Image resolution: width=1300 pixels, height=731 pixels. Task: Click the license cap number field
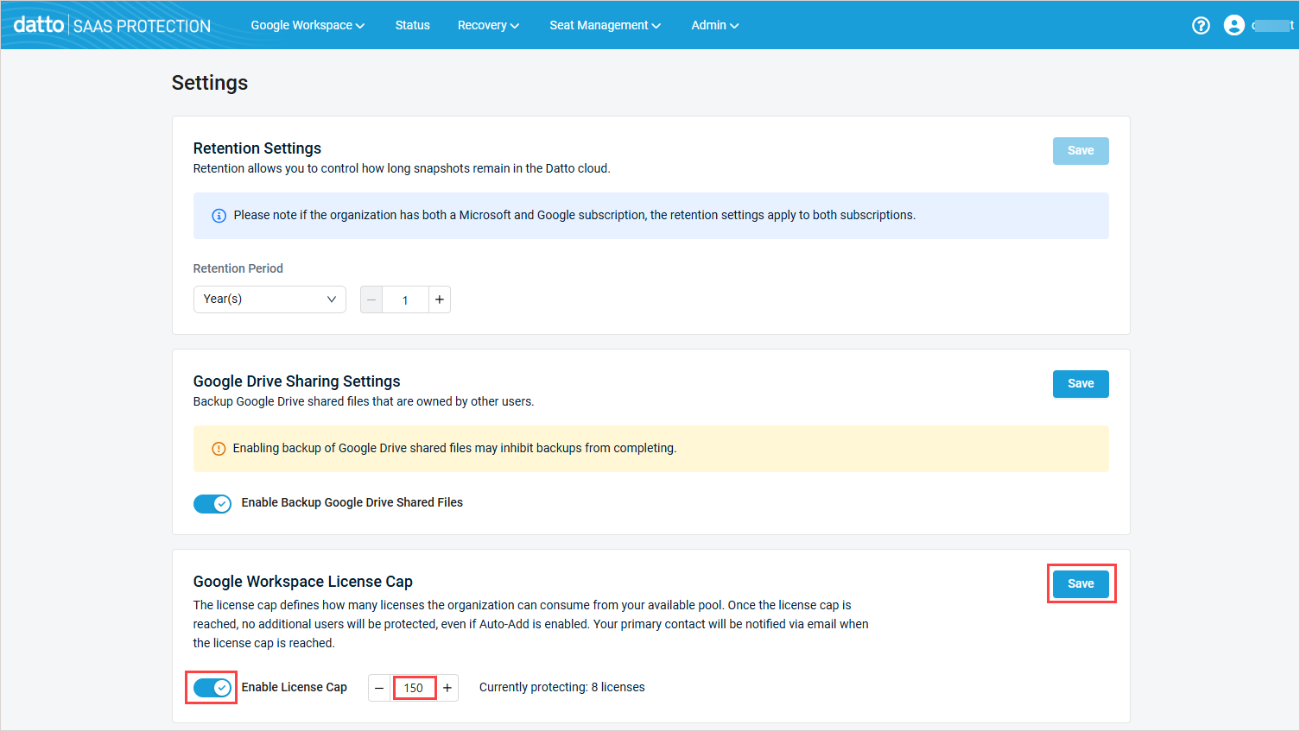(x=414, y=688)
